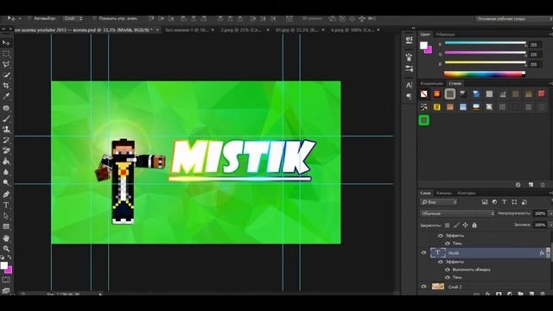Select the Pen tool
Image resolution: width=553 pixels, height=311 pixels.
[6, 194]
